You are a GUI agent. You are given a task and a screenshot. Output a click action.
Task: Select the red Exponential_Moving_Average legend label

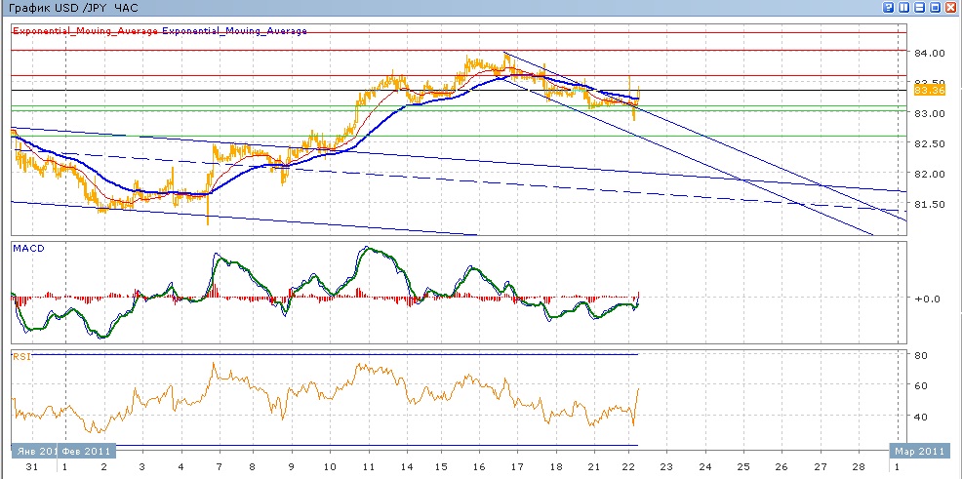(86, 30)
